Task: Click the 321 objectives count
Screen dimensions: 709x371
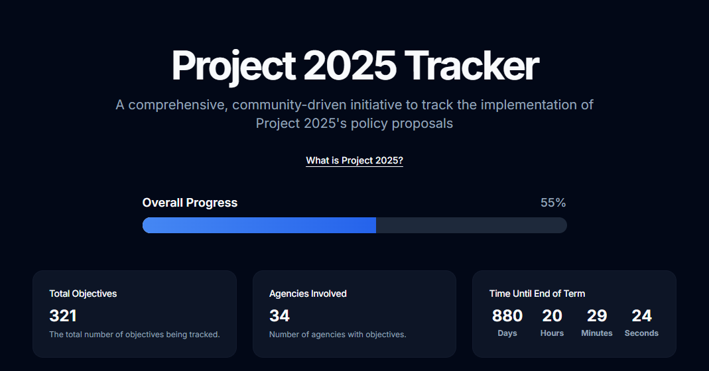Action: pyautogui.click(x=63, y=315)
